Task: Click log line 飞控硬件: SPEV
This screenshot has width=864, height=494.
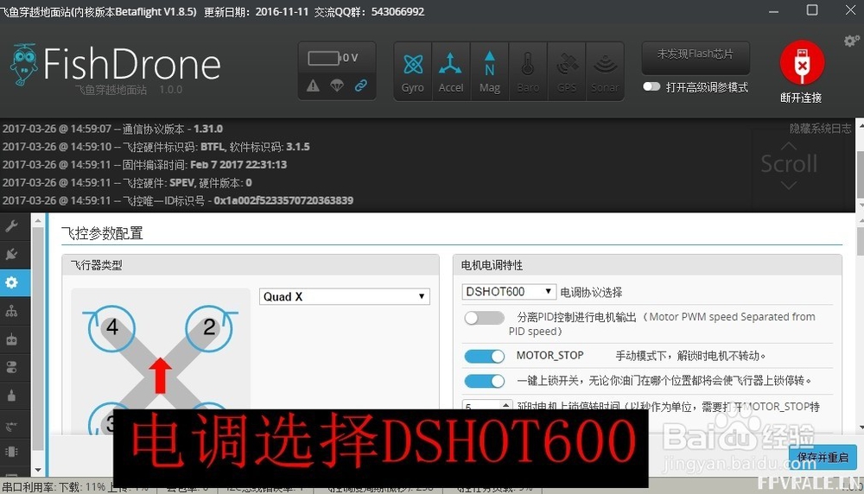Action: (127, 183)
